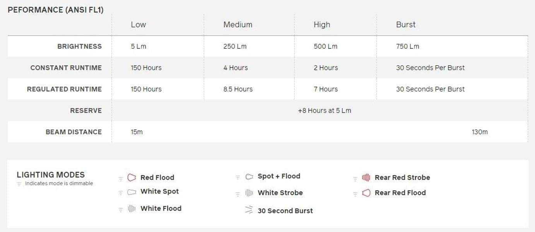Click the White Flood label text
This screenshot has height=232, width=535.
[x=161, y=208]
